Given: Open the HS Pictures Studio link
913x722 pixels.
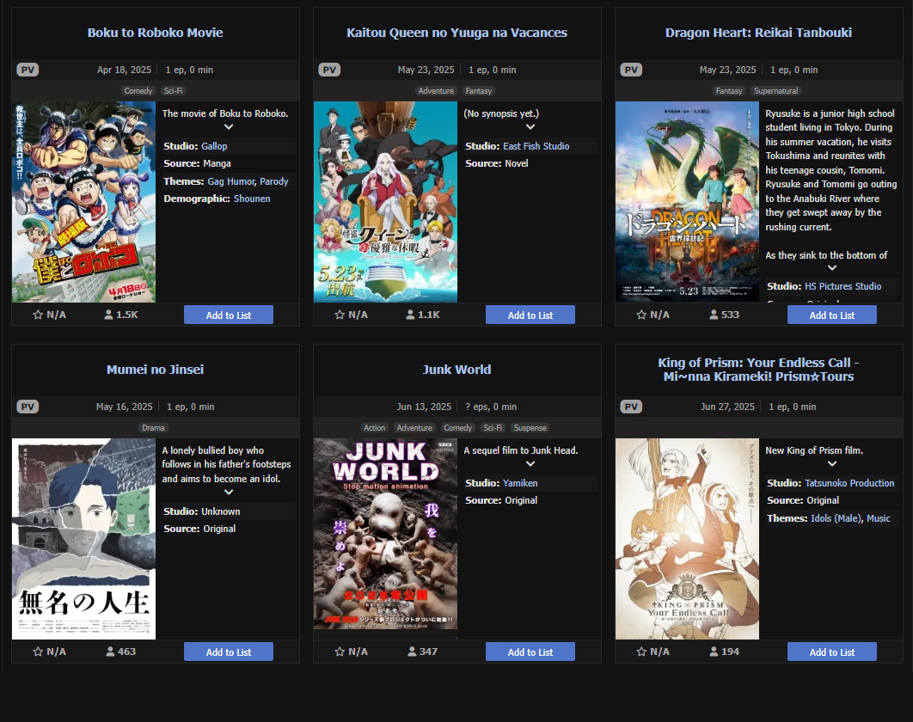Looking at the screenshot, I should click(843, 286).
